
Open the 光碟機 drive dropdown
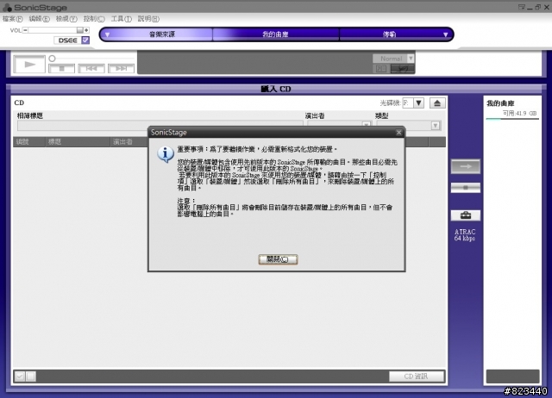click(x=418, y=103)
